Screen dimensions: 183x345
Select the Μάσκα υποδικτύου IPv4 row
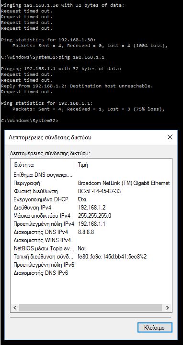coord(91,216)
